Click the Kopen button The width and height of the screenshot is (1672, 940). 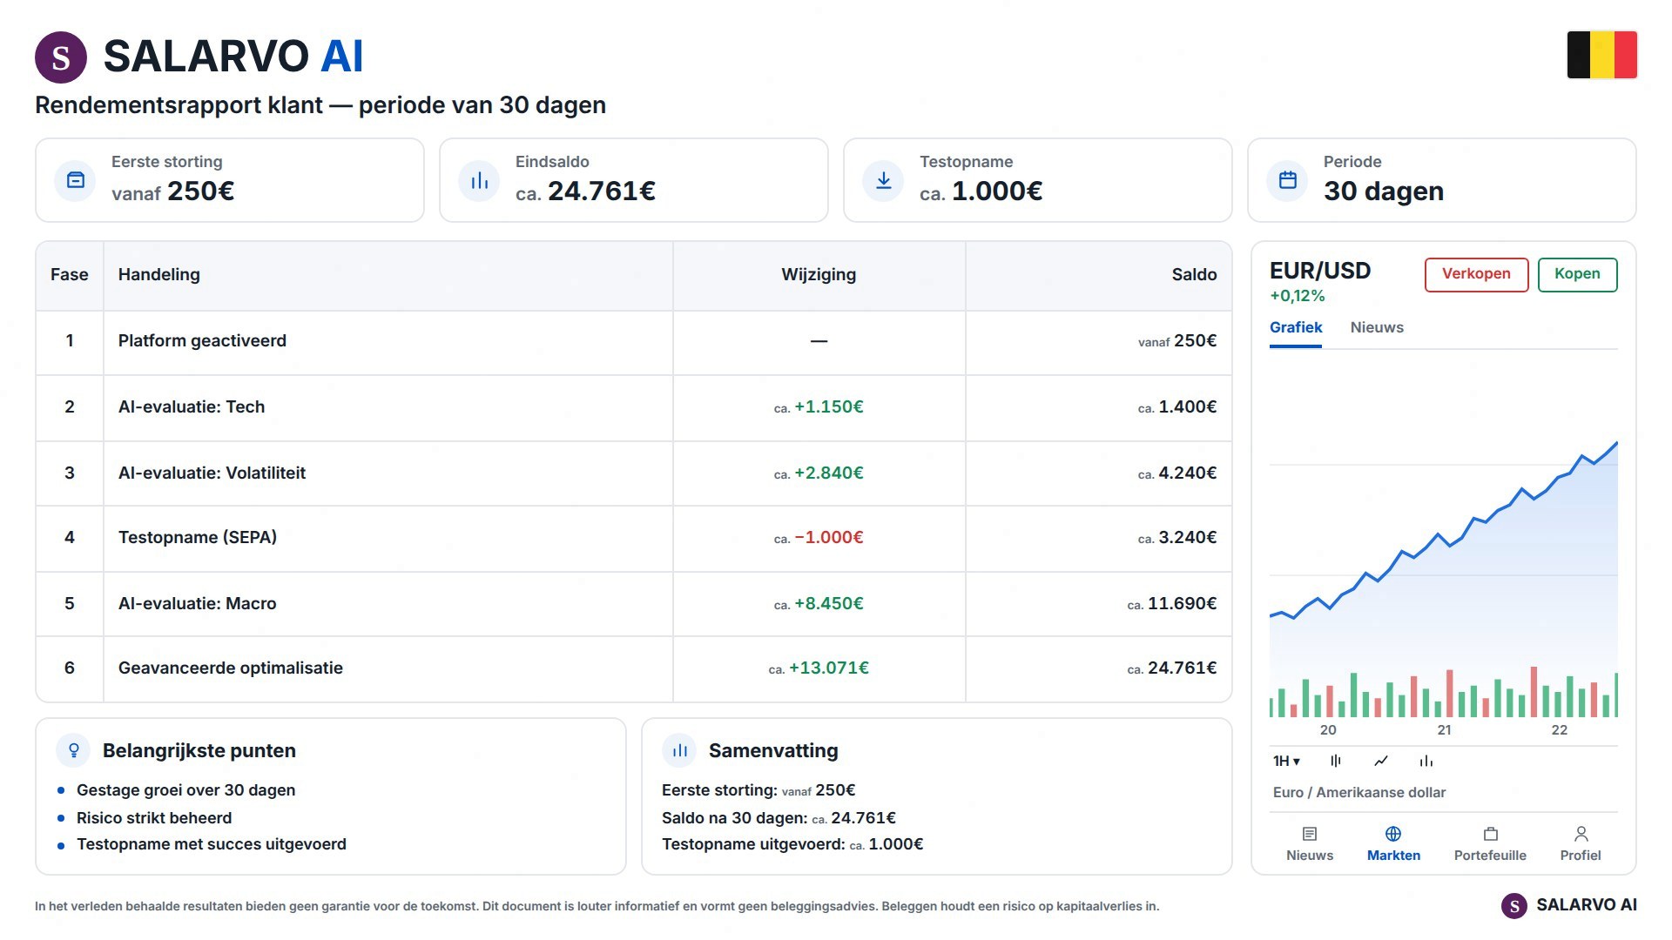1577,274
